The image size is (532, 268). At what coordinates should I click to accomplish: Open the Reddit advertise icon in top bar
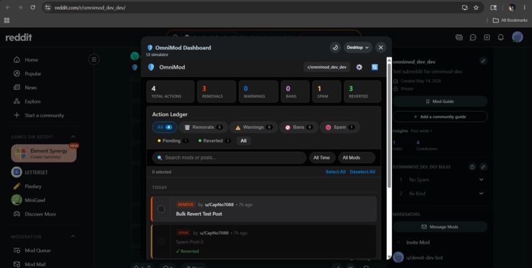click(459, 38)
